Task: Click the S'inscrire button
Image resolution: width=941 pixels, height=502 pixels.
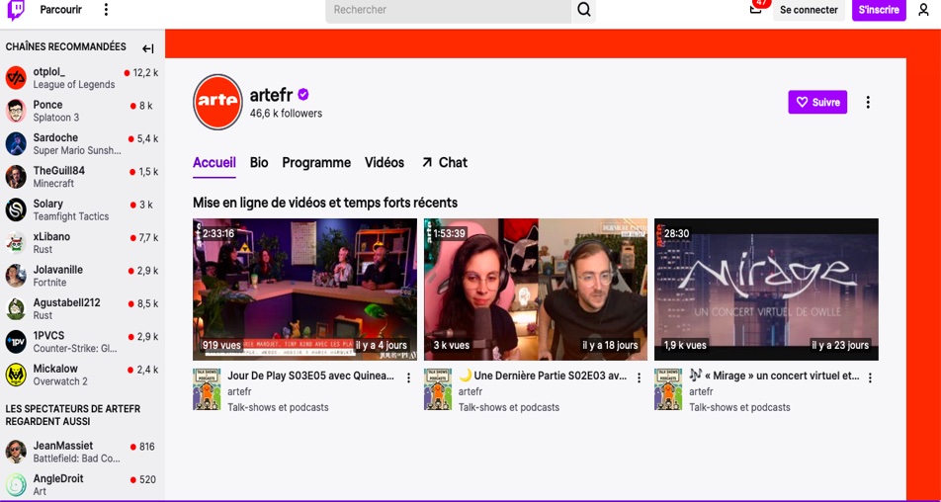Action: (x=879, y=10)
